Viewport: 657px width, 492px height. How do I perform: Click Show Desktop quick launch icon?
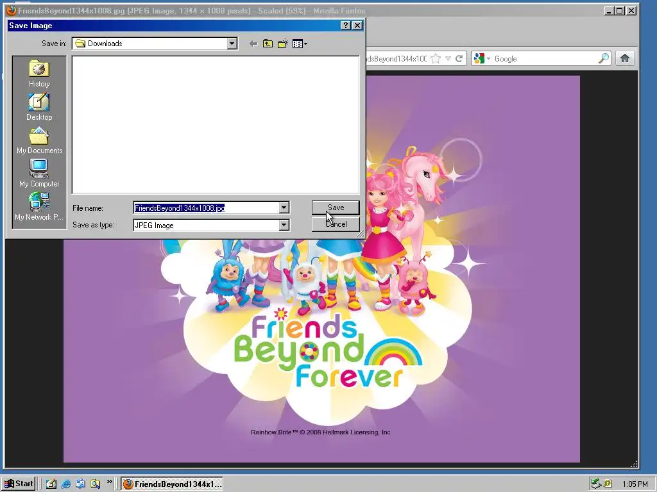(x=51, y=484)
